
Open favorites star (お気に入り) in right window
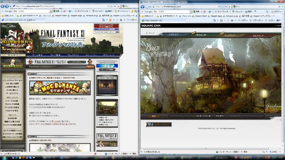pos(147,16)
